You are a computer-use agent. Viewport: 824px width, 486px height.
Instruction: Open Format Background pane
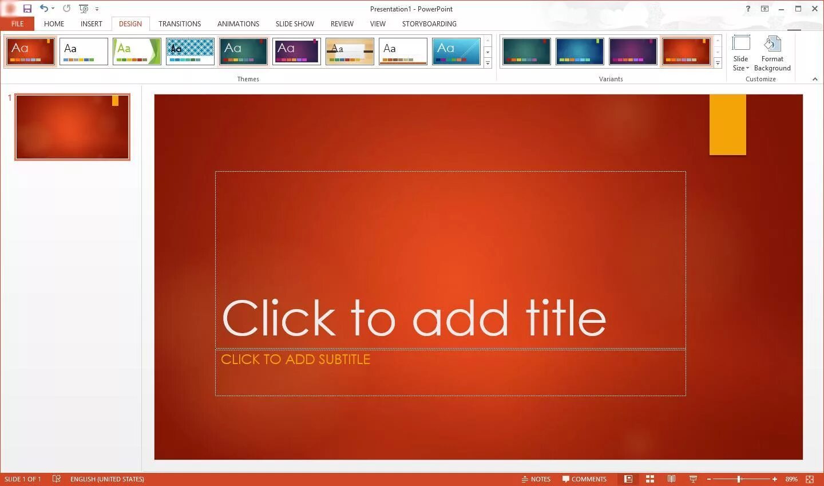(772, 53)
